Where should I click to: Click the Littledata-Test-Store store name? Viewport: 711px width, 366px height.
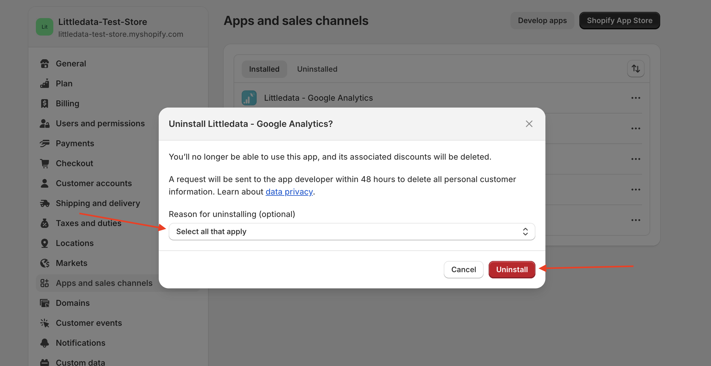pyautogui.click(x=103, y=22)
